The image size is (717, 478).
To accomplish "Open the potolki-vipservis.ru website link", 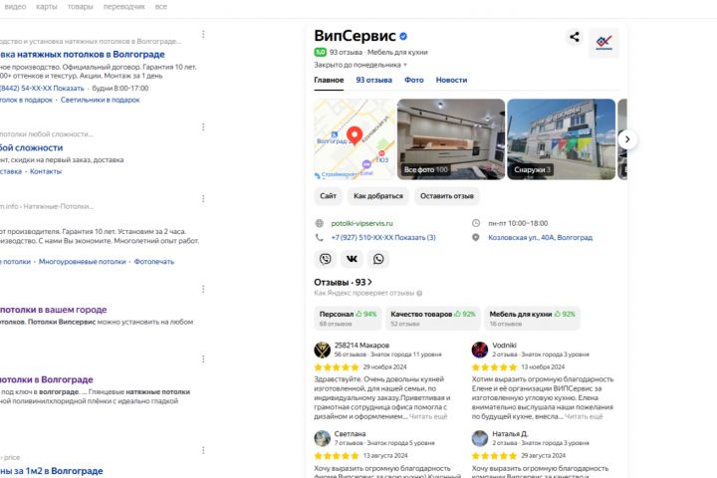I will click(361, 223).
